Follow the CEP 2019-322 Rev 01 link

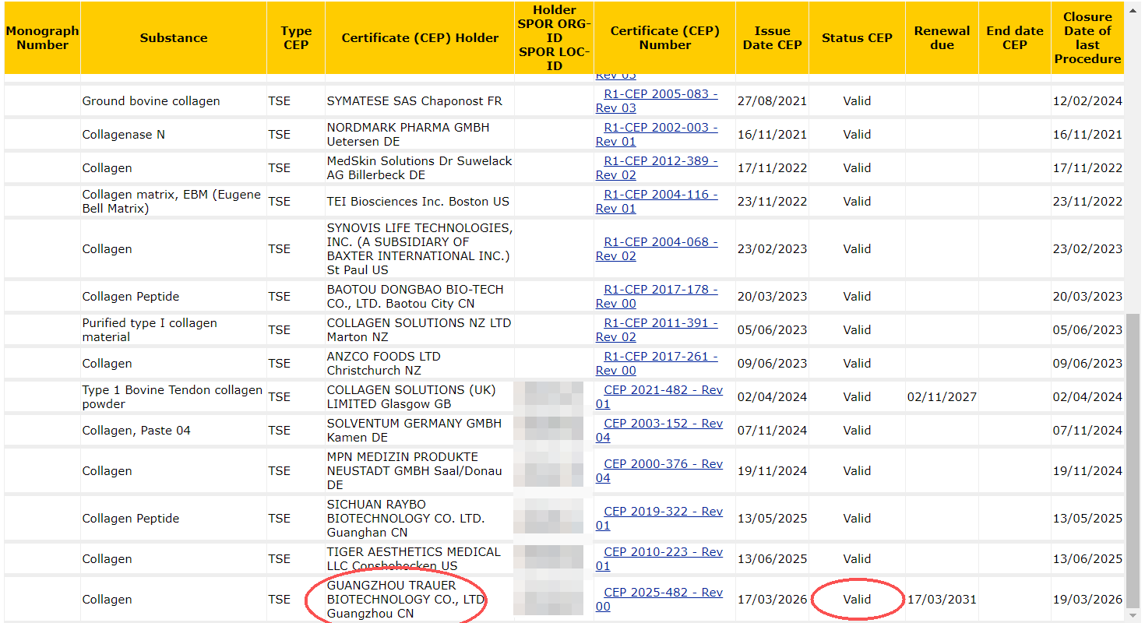click(x=663, y=512)
